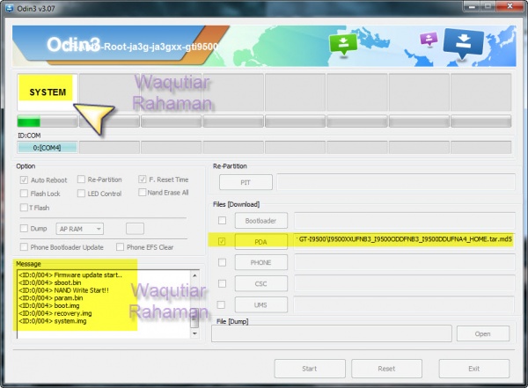This screenshot has height=388, width=528.
Task: Click the PDA file button
Action: pyautogui.click(x=261, y=242)
